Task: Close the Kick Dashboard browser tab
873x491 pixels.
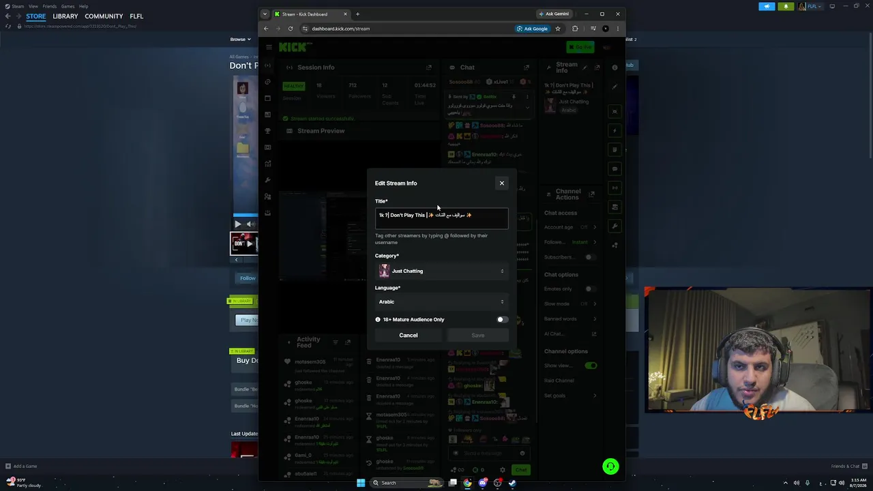Action: pos(345,14)
